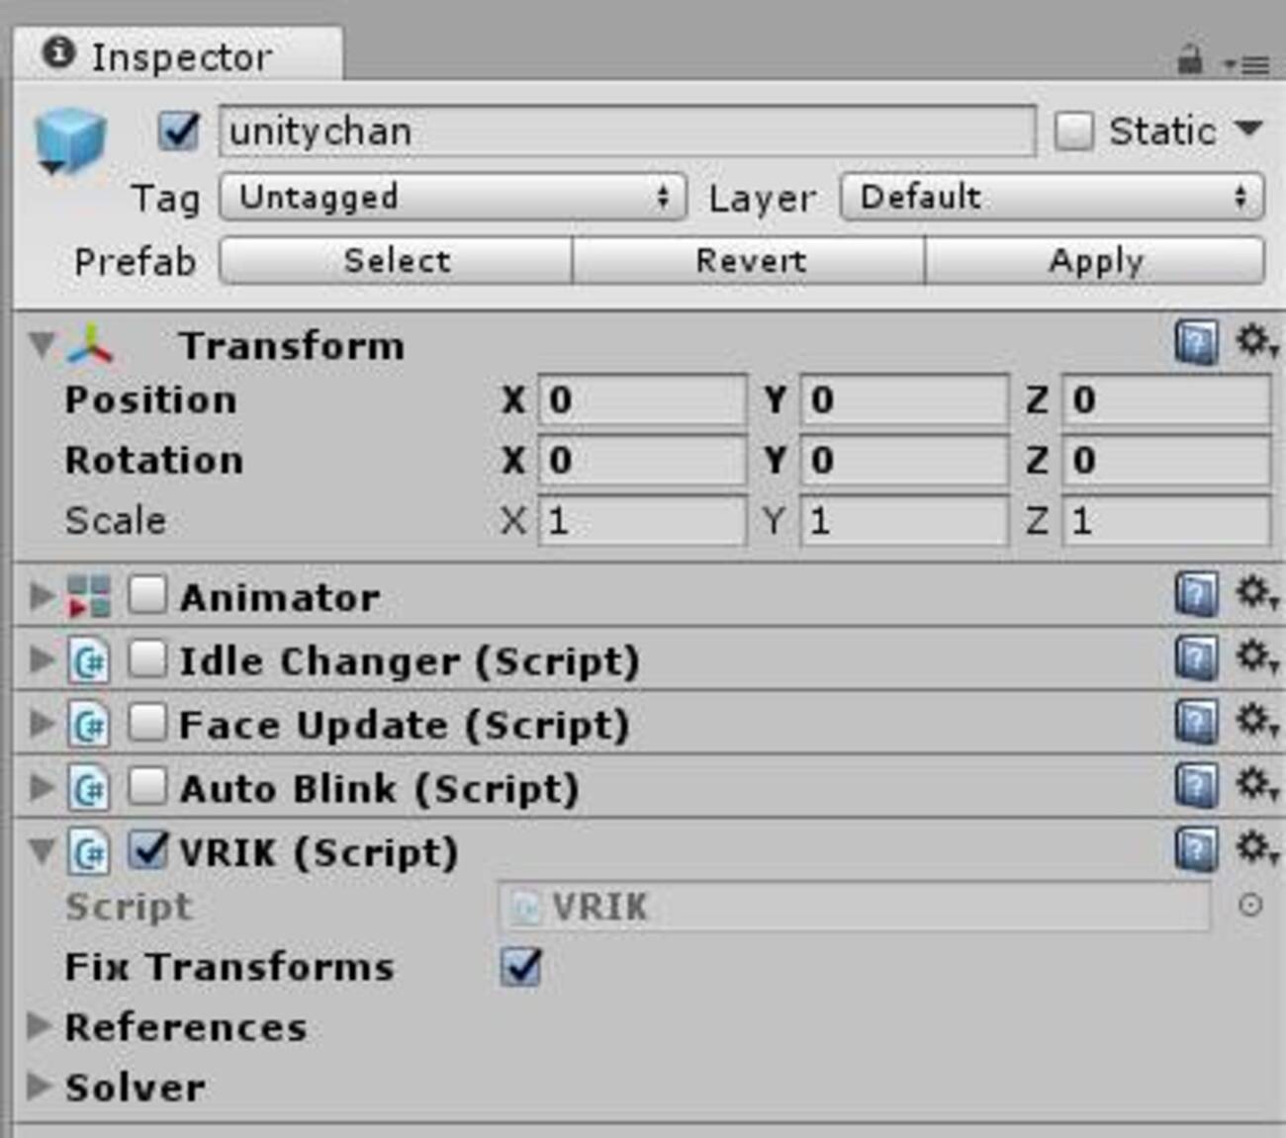
Task: Open the Tag dropdown showing Untagged
Action: pyautogui.click(x=452, y=197)
